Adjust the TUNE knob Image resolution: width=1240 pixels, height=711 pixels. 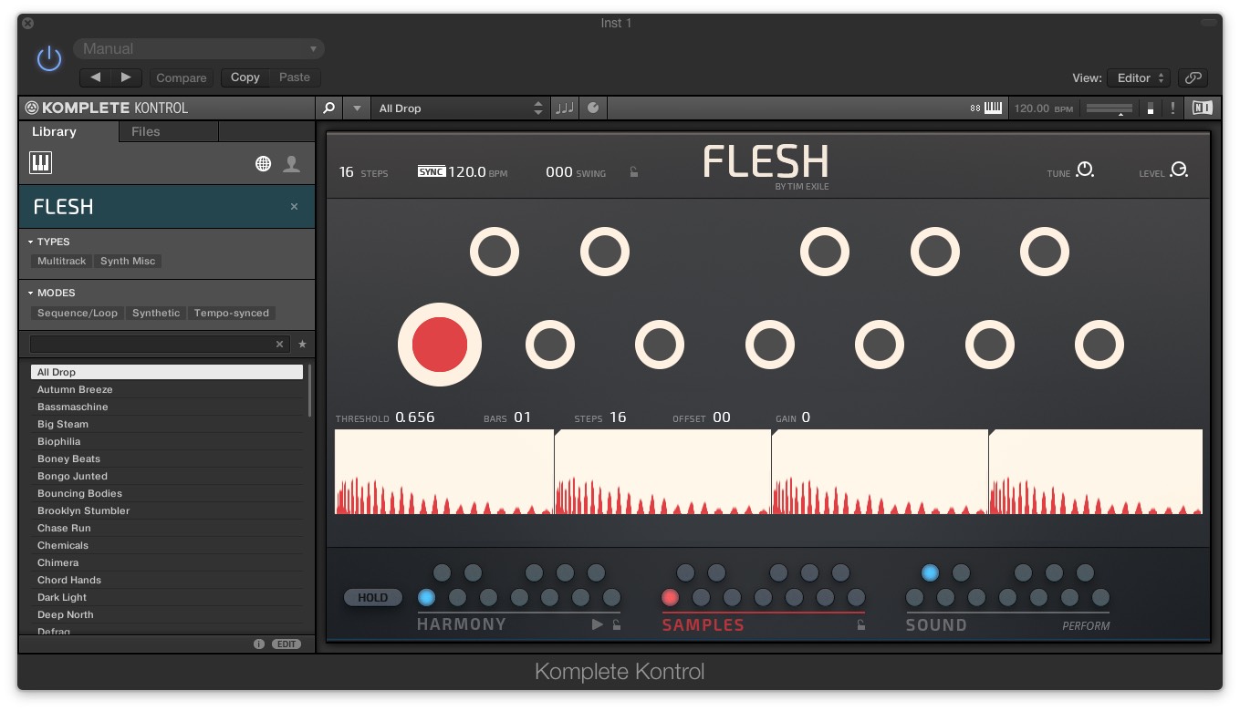tap(1085, 170)
